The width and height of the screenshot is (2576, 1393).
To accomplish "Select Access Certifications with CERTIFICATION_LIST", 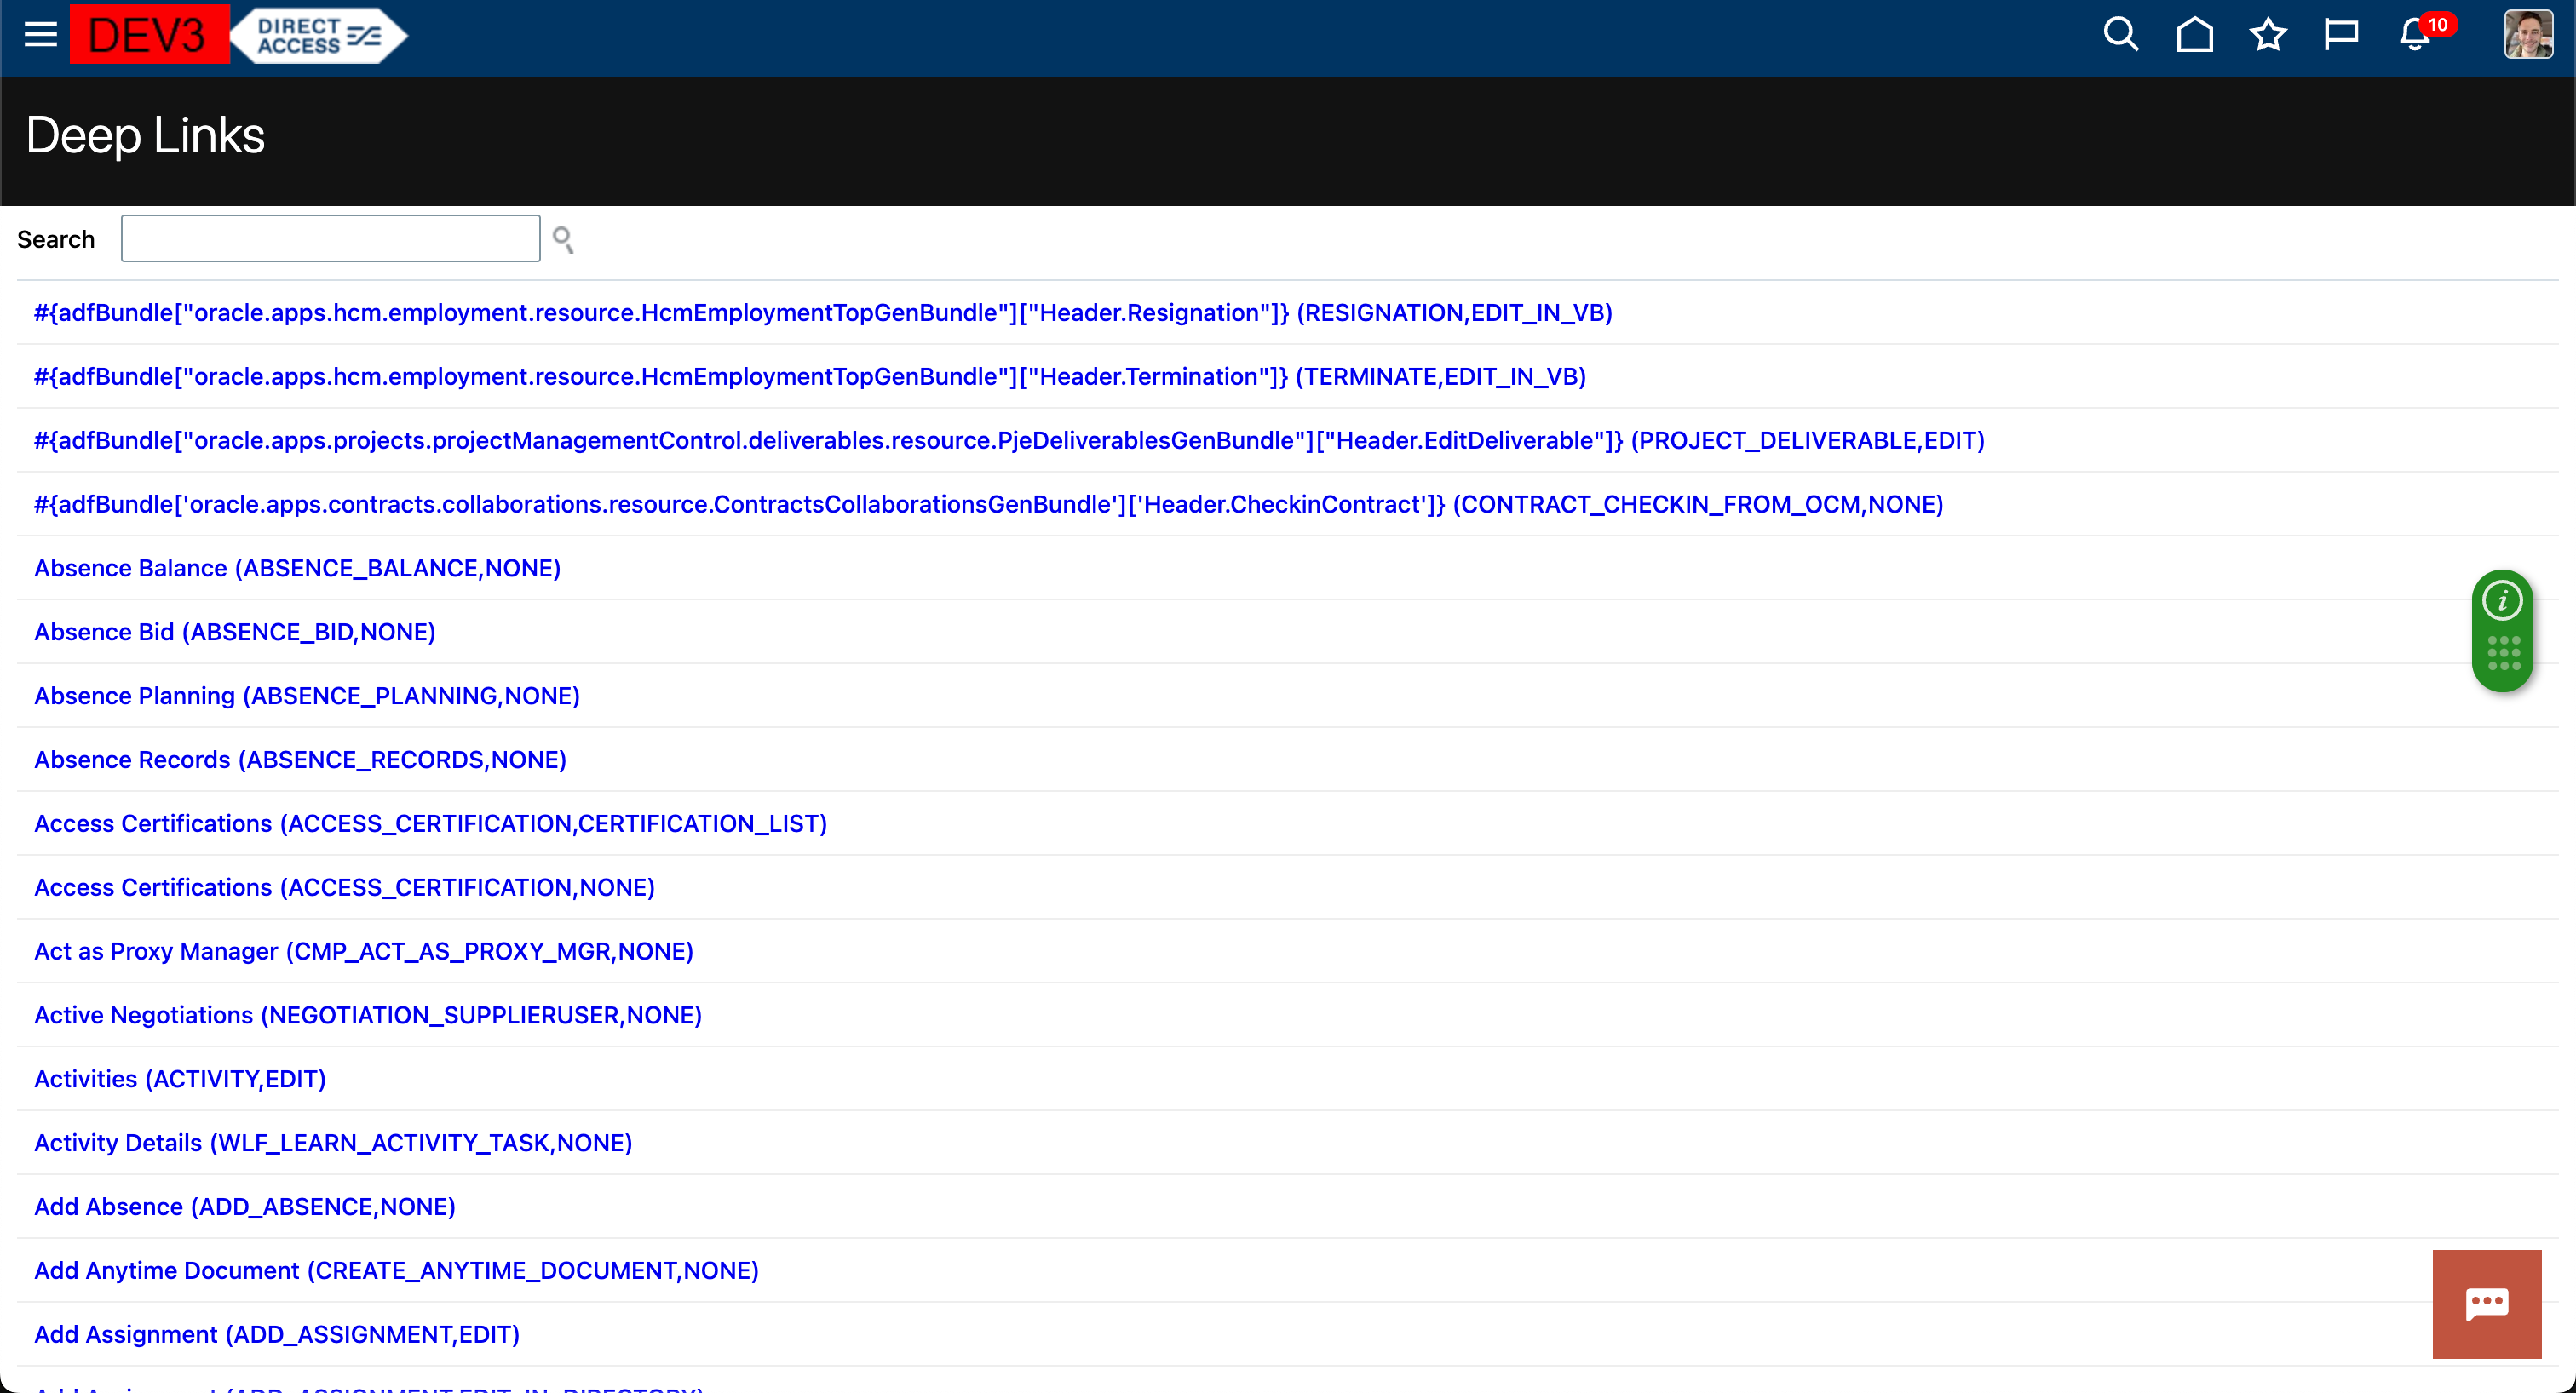I will [x=430, y=823].
